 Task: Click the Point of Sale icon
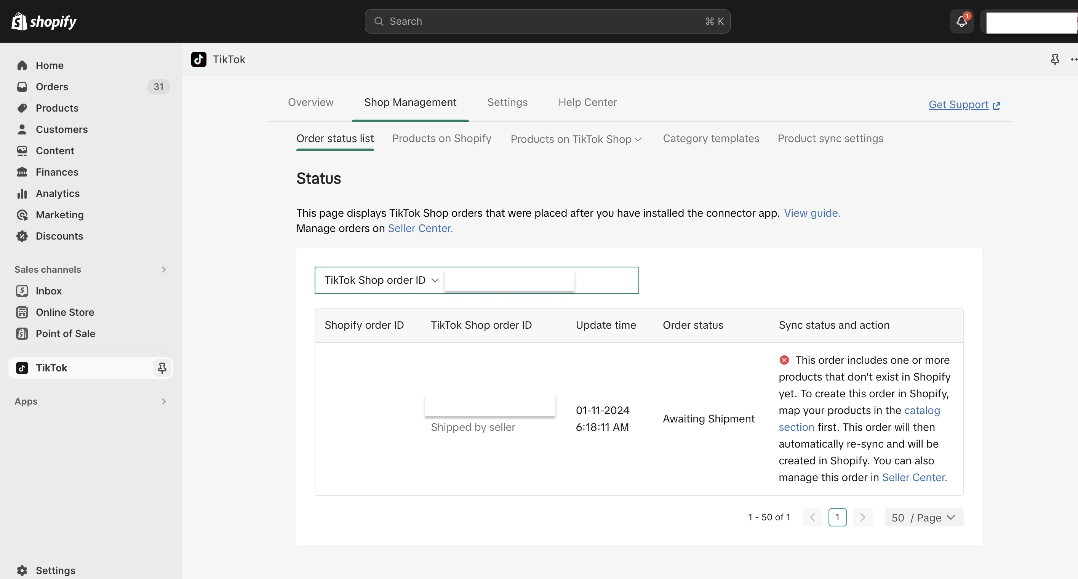pos(22,334)
